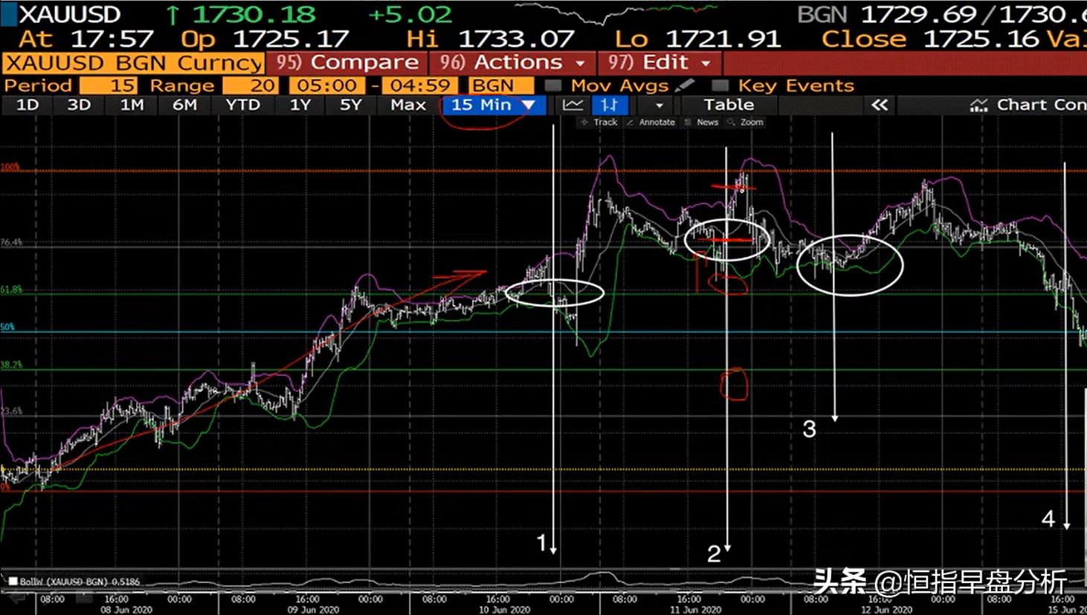Screen dimensions: 1087x615
Task: Click the 12 Jun 2020 axis date
Action: 886,610
